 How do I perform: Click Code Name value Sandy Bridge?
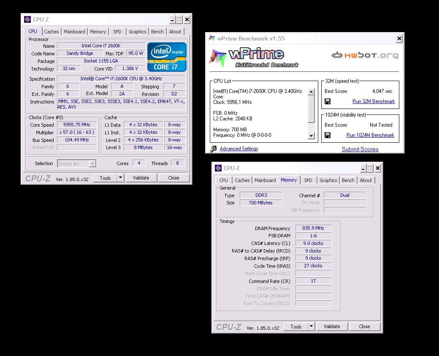pyautogui.click(x=80, y=53)
